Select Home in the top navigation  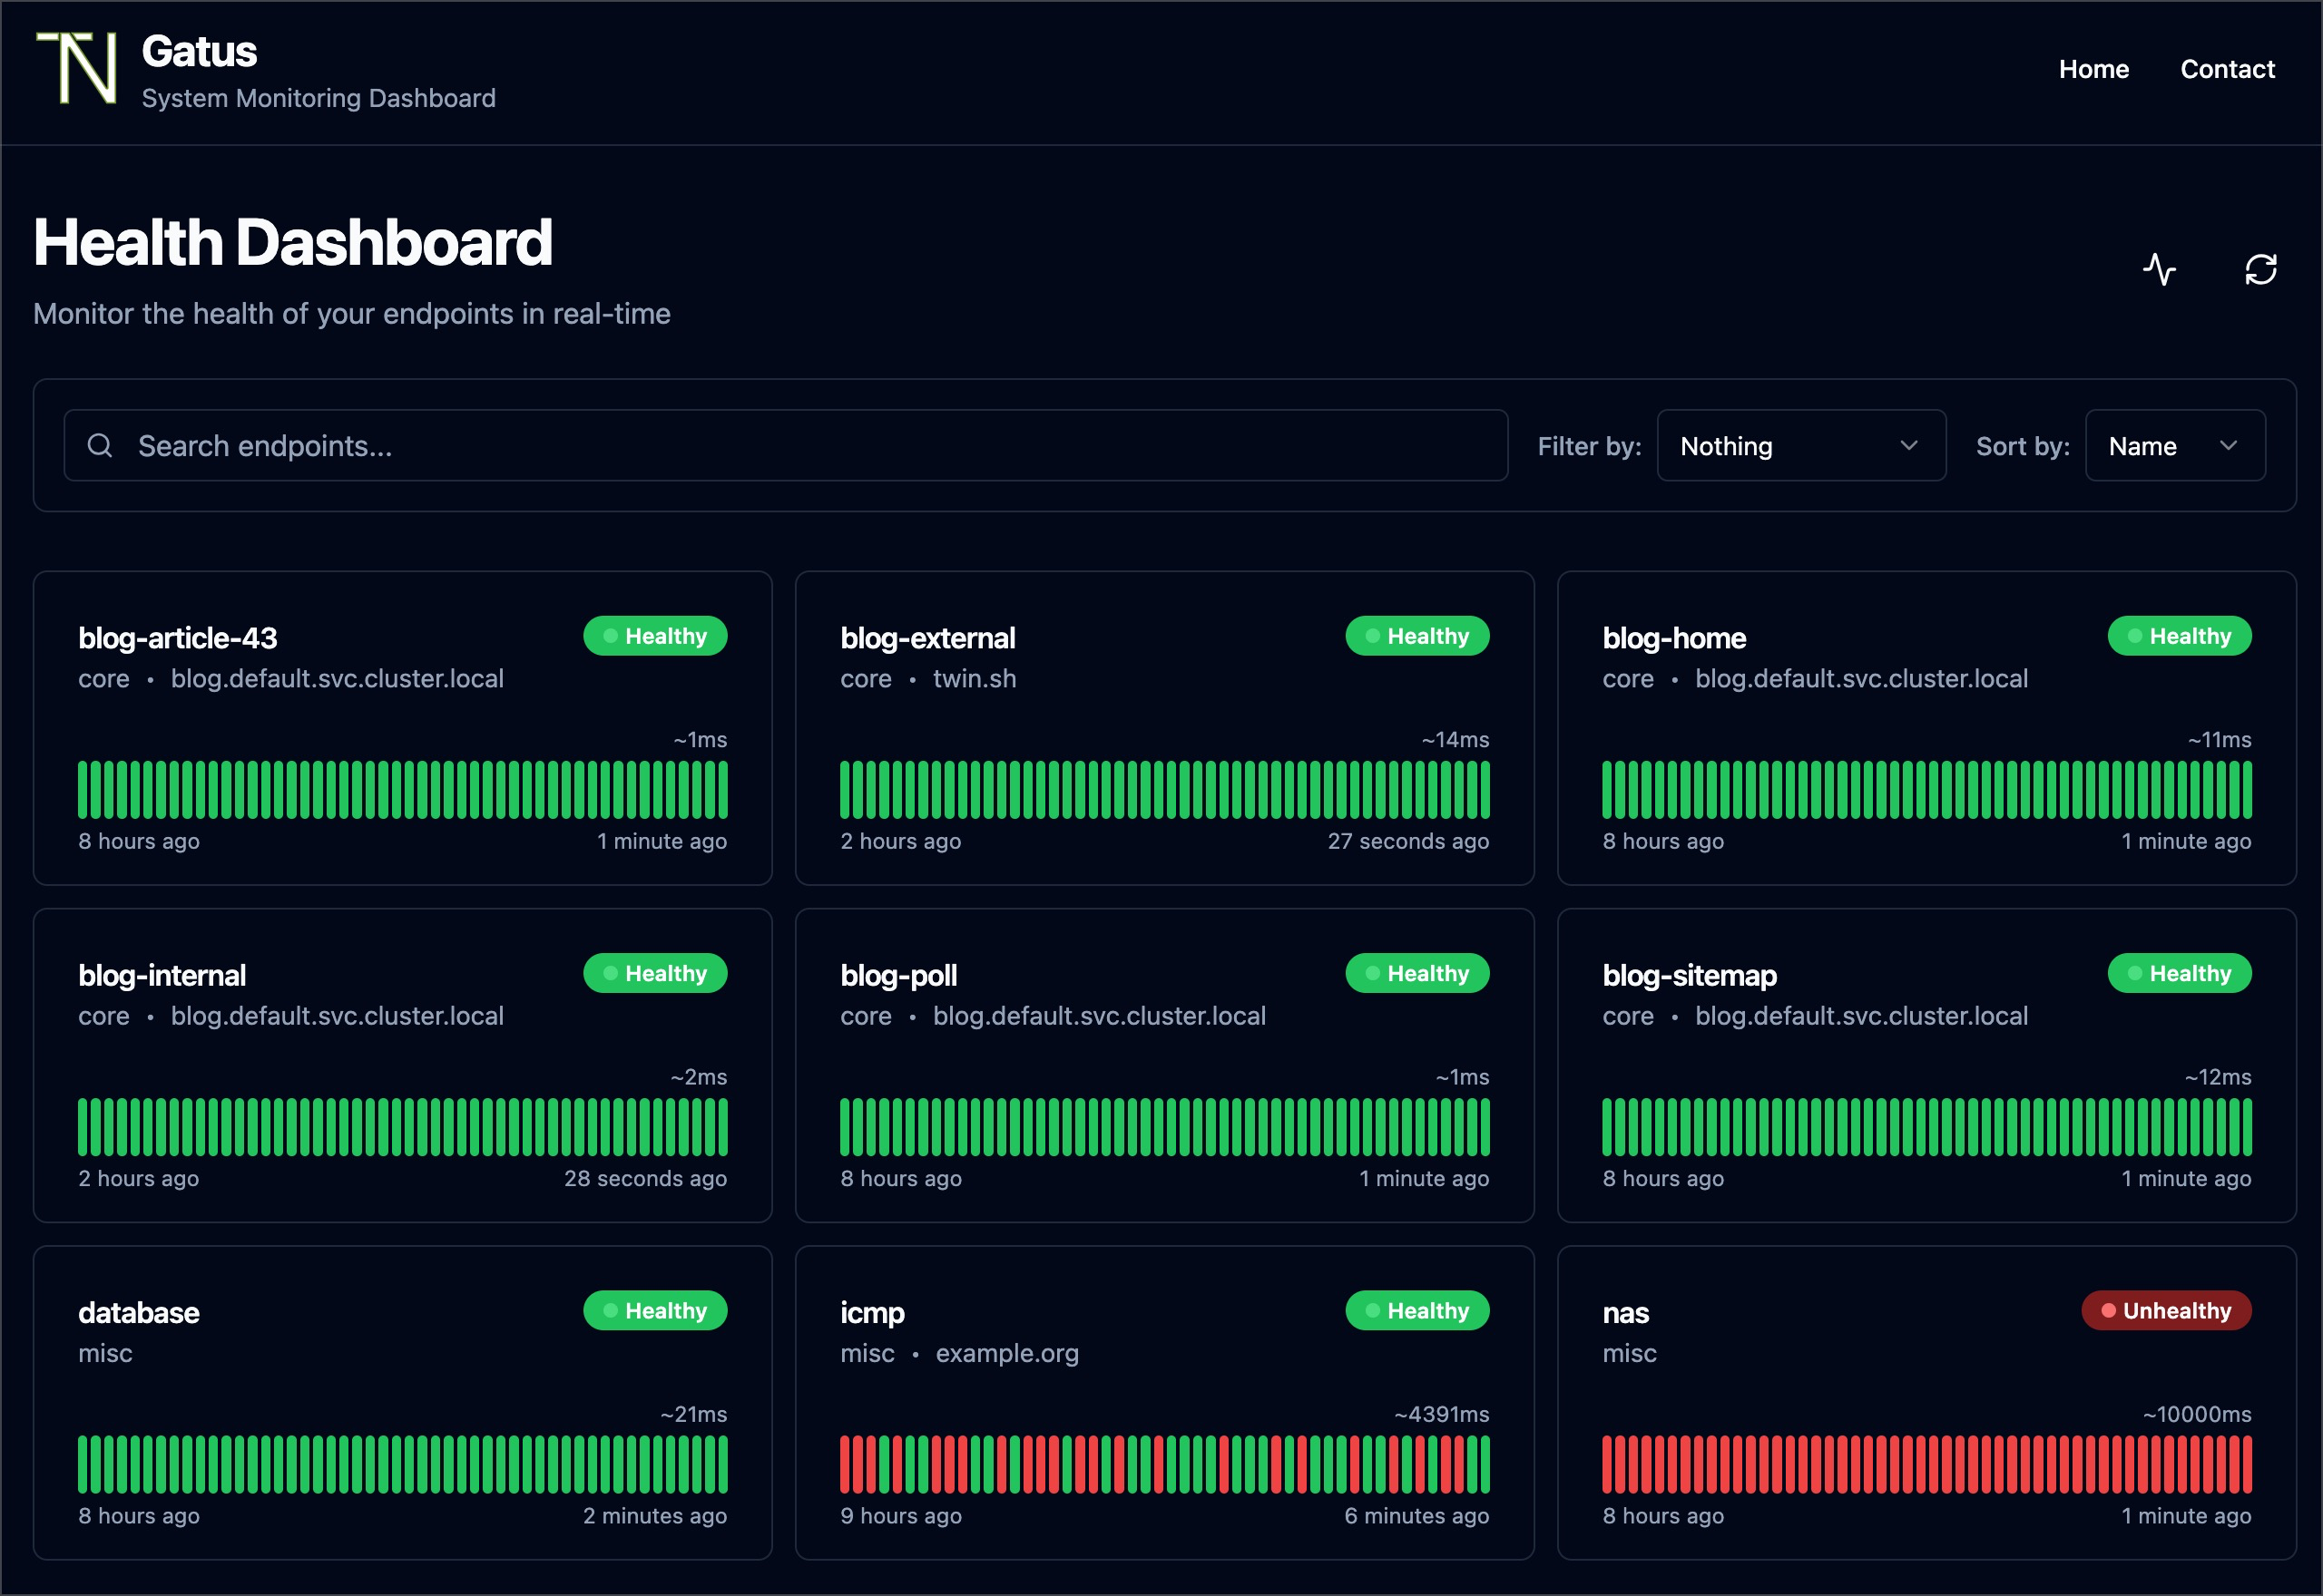point(2094,69)
